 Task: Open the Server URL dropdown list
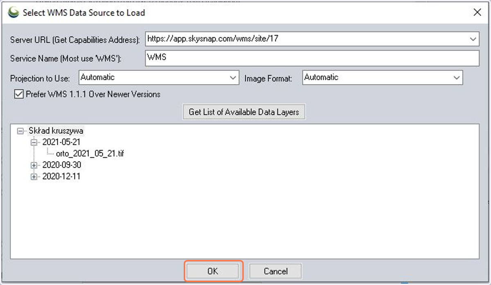tap(473, 39)
